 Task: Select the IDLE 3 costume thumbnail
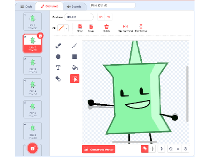(x=32, y=65)
